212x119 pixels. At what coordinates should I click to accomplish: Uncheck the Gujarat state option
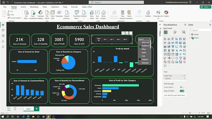click(140, 59)
